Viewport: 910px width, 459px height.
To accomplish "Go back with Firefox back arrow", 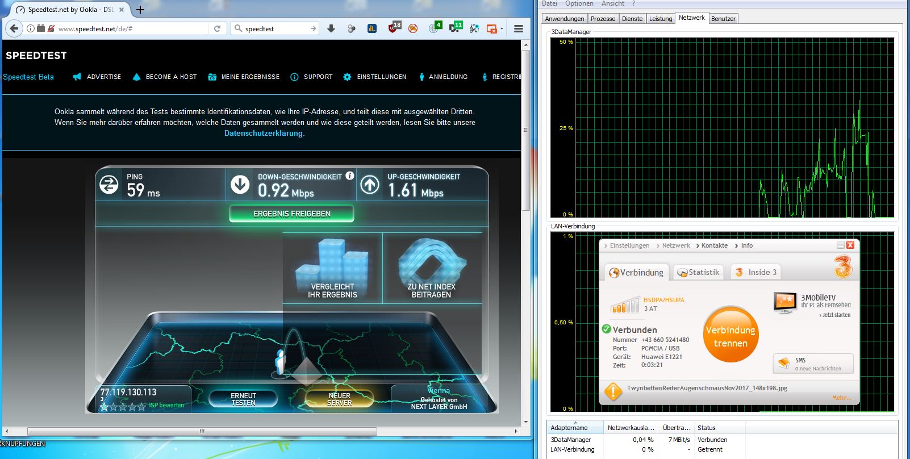I will pos(14,28).
